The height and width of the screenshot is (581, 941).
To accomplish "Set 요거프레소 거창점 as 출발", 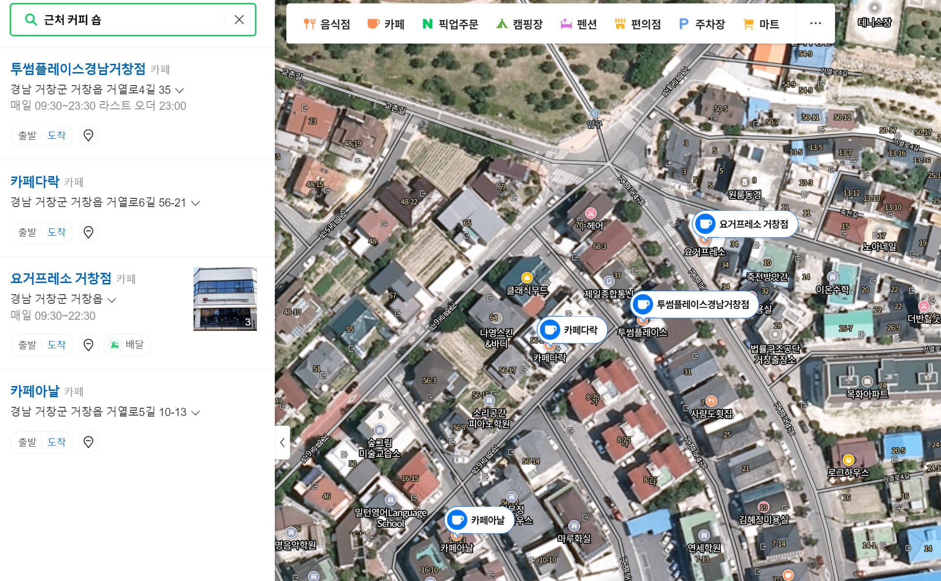I will click(27, 345).
